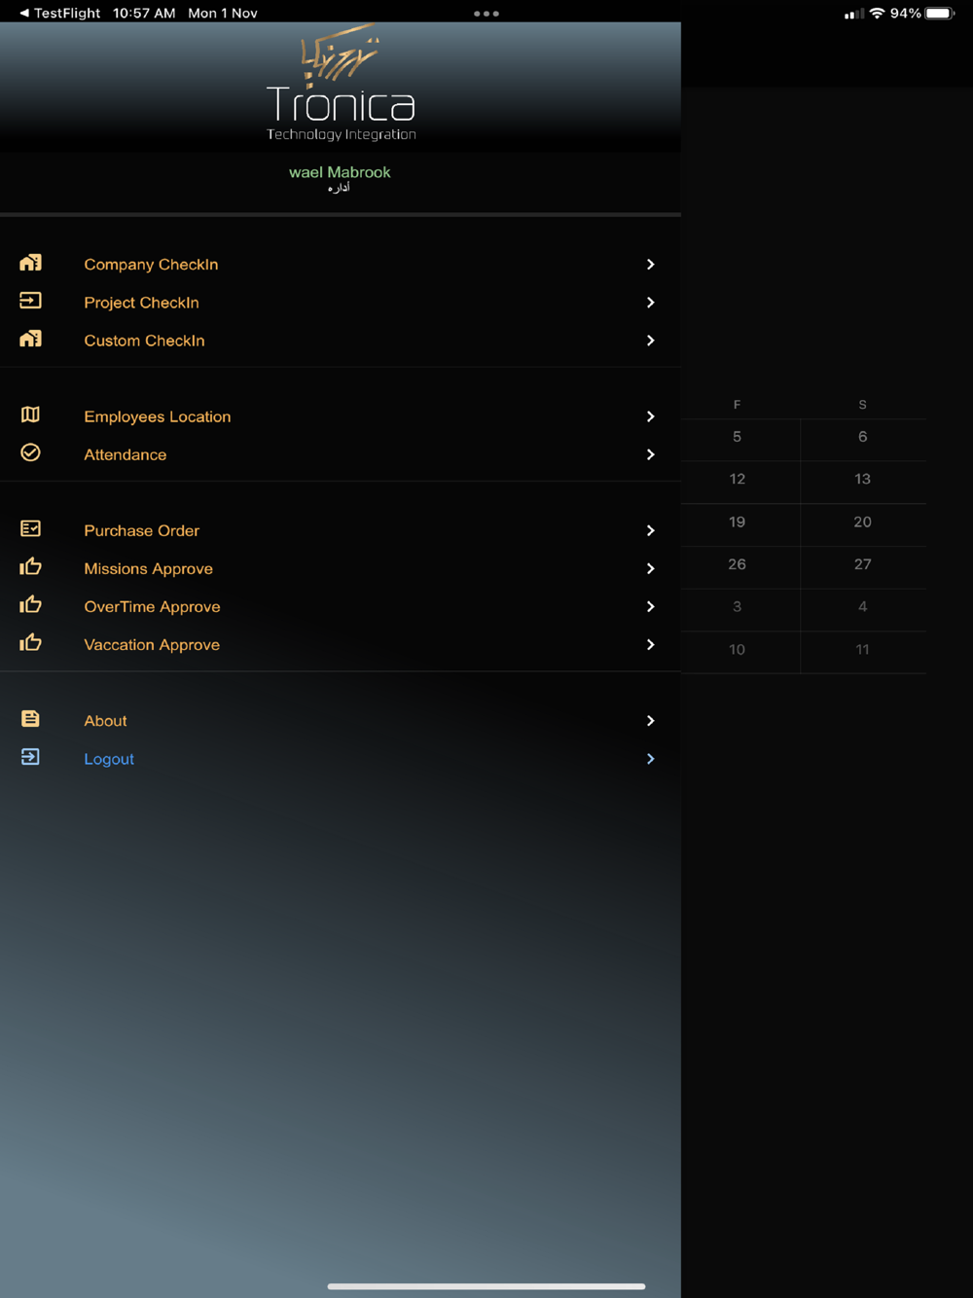The image size is (973, 1298).
Task: Go to Missions Approve
Action: 341,568
